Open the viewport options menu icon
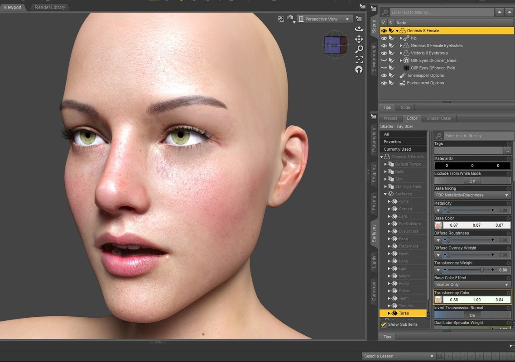Viewport: 515px width, 362px height. [359, 19]
